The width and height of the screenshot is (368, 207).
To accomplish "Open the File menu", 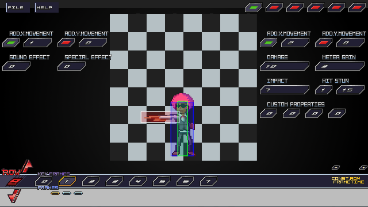I will 18,7.
